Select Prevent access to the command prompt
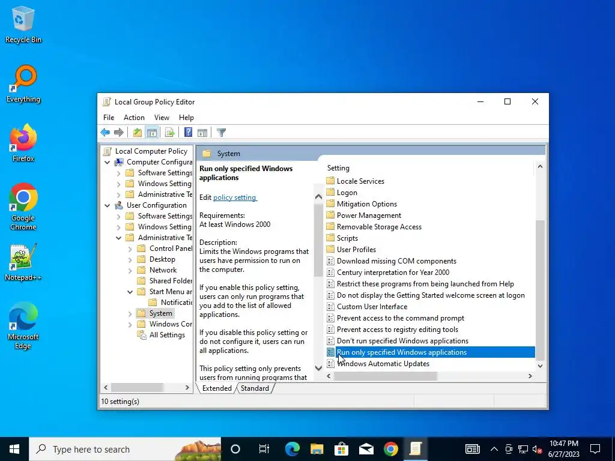Viewport: 615px width, 461px height. pyautogui.click(x=400, y=318)
